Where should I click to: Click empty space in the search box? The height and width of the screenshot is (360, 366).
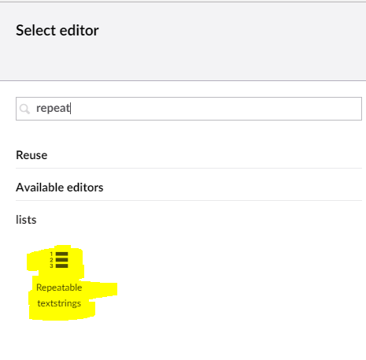(x=215, y=109)
